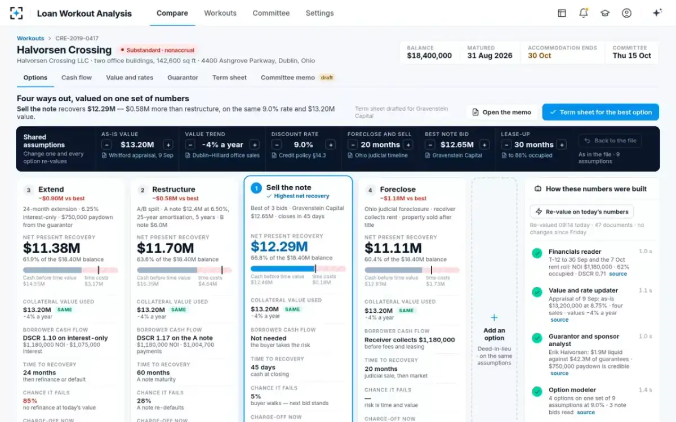
Task: Select the Sell the note card title
Action: [x=288, y=187]
